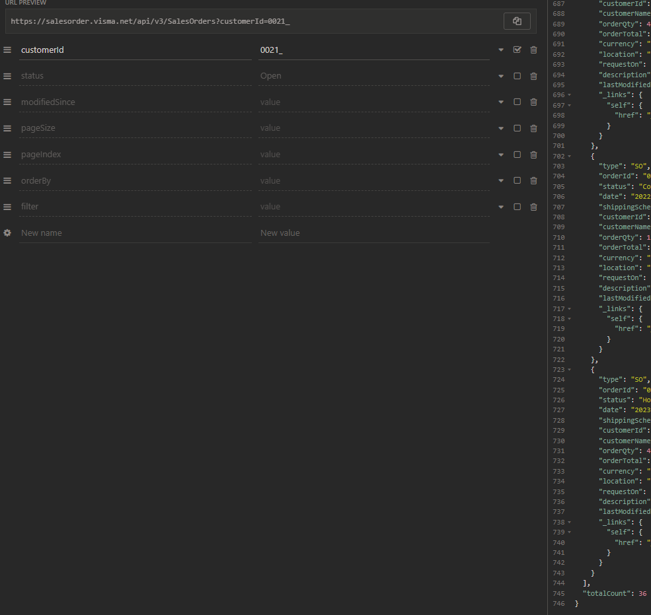This screenshot has width=651, height=615.
Task: Click the pageIndex name field
Action: coord(135,155)
